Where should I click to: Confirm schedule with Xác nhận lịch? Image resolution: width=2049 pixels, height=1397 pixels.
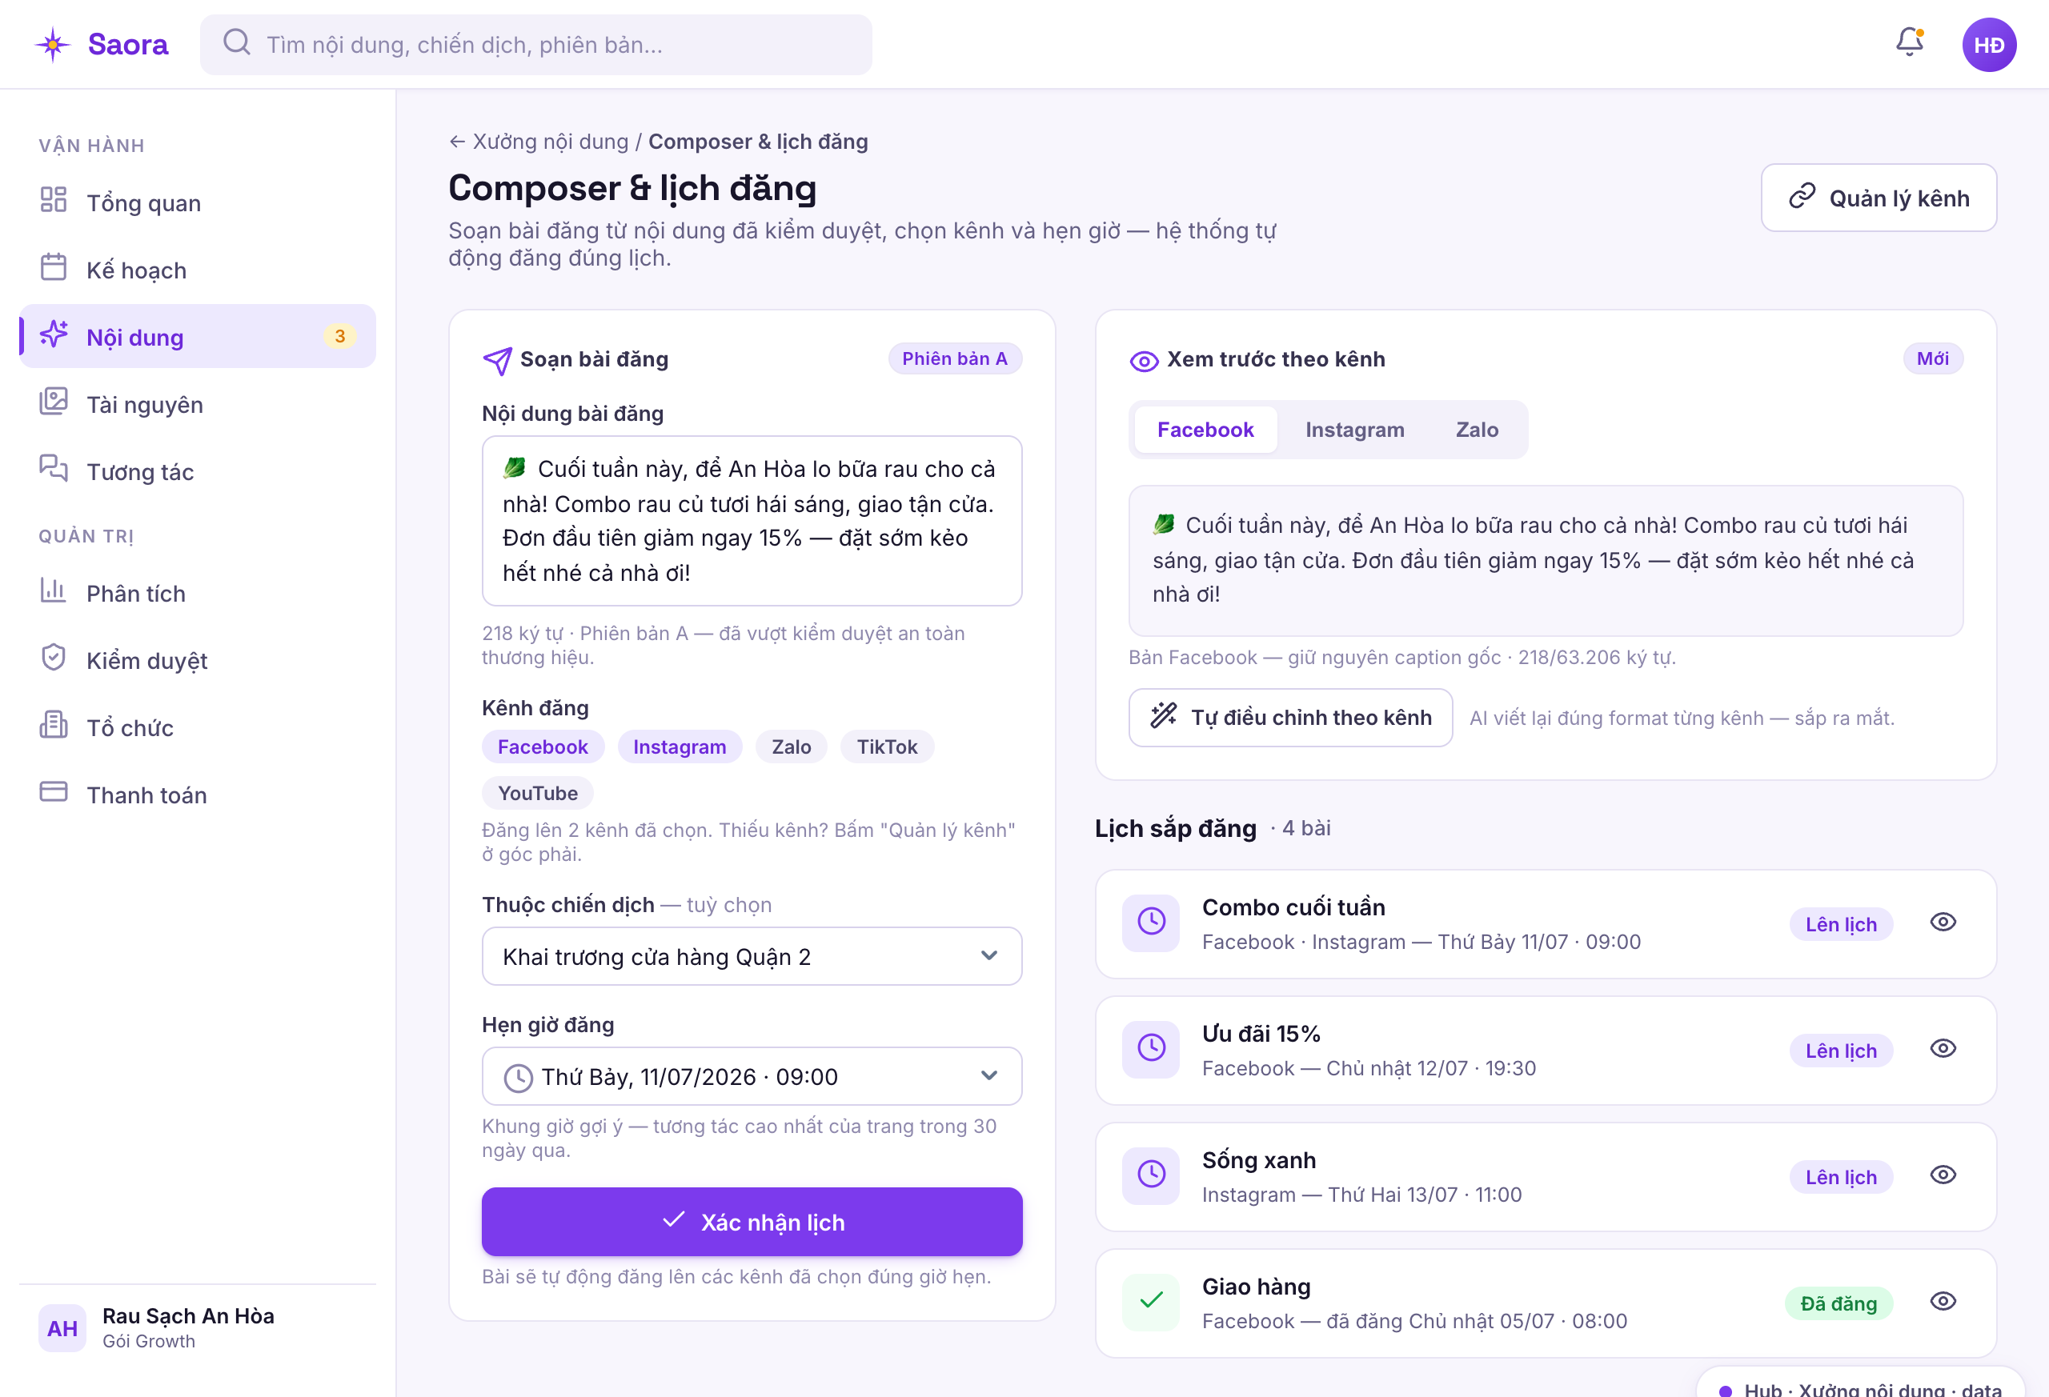click(752, 1222)
